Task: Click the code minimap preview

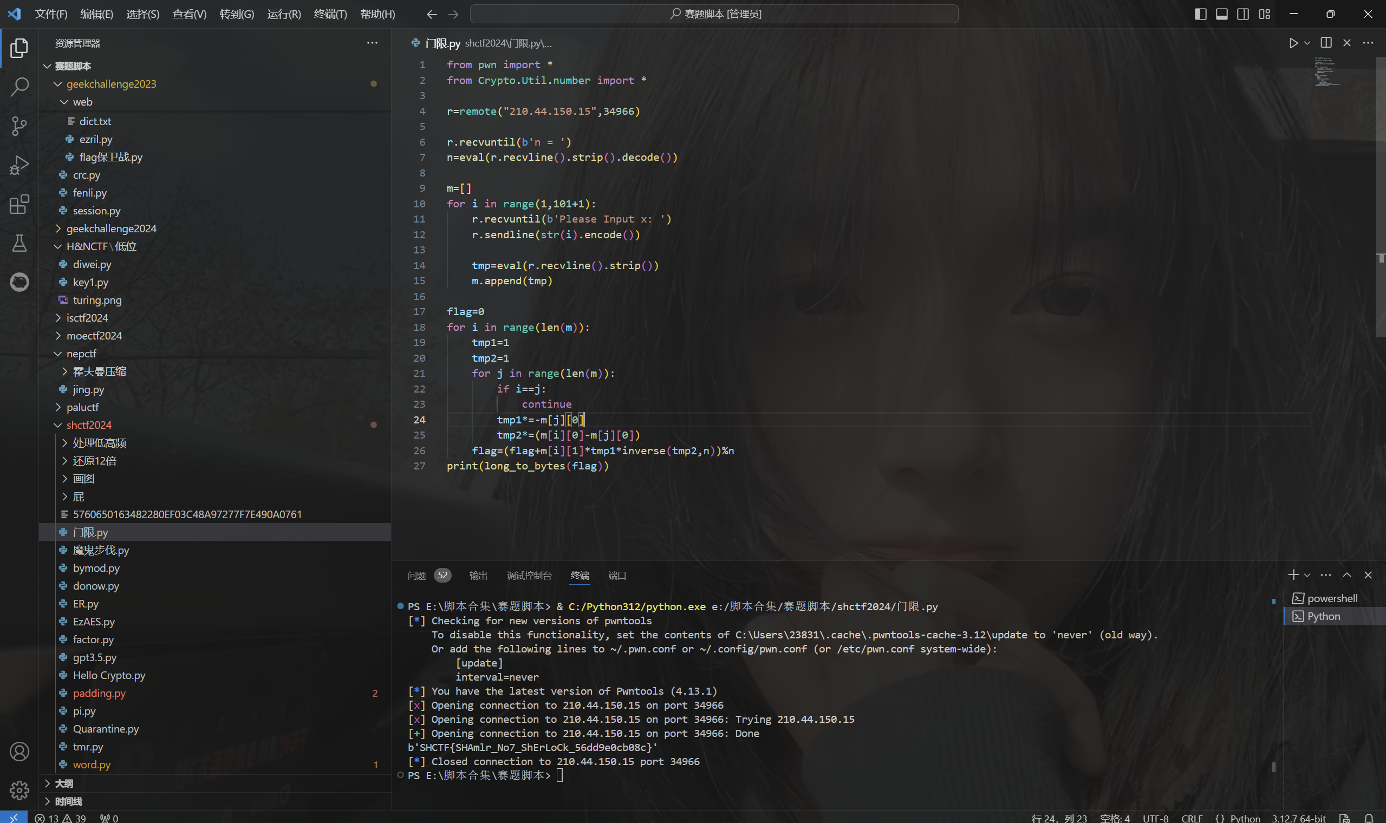Action: (x=1326, y=70)
